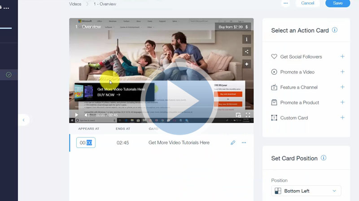Add Get Social Followers card
The width and height of the screenshot is (359, 201).
click(x=342, y=57)
